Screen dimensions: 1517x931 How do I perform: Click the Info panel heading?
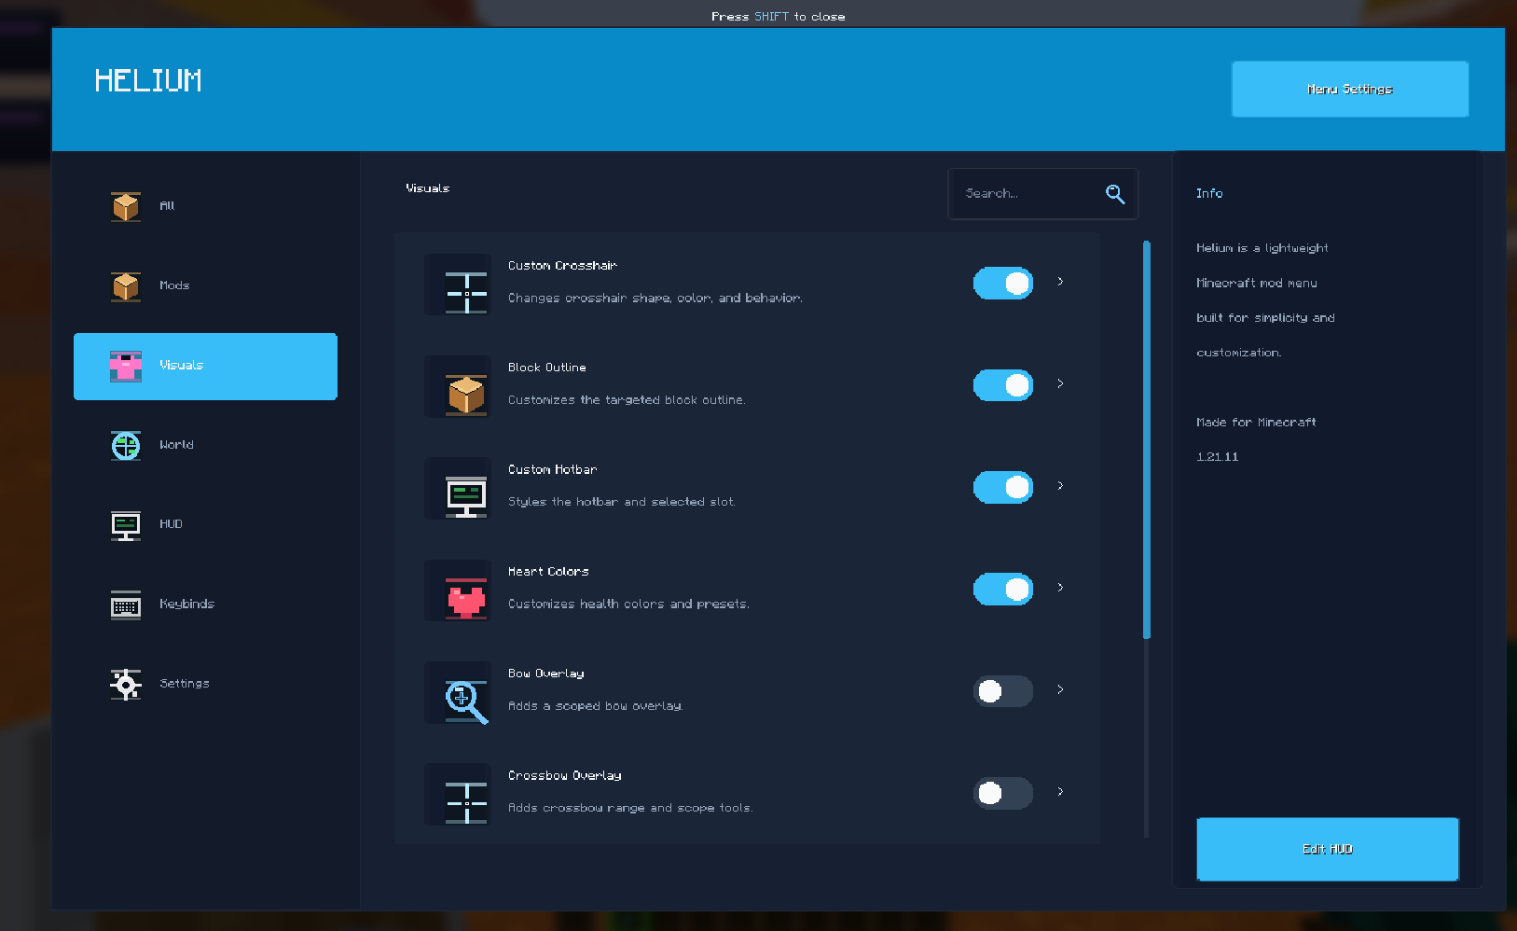point(1209,193)
